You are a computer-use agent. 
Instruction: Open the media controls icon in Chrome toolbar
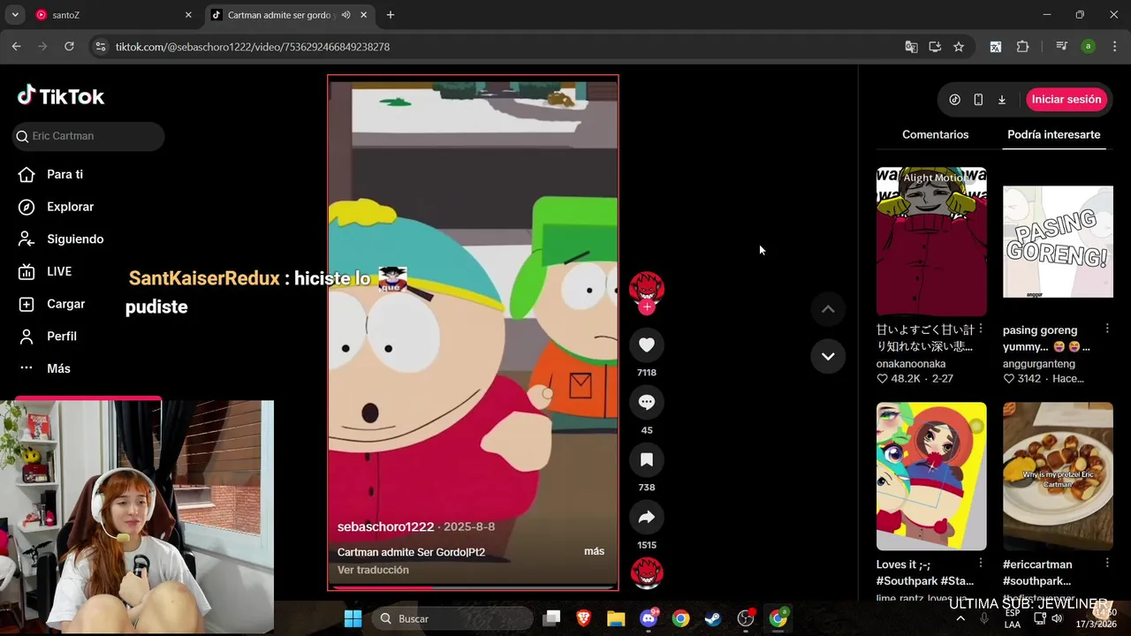[1061, 47]
